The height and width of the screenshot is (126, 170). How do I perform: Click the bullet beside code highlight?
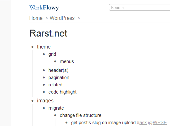pos(44,92)
